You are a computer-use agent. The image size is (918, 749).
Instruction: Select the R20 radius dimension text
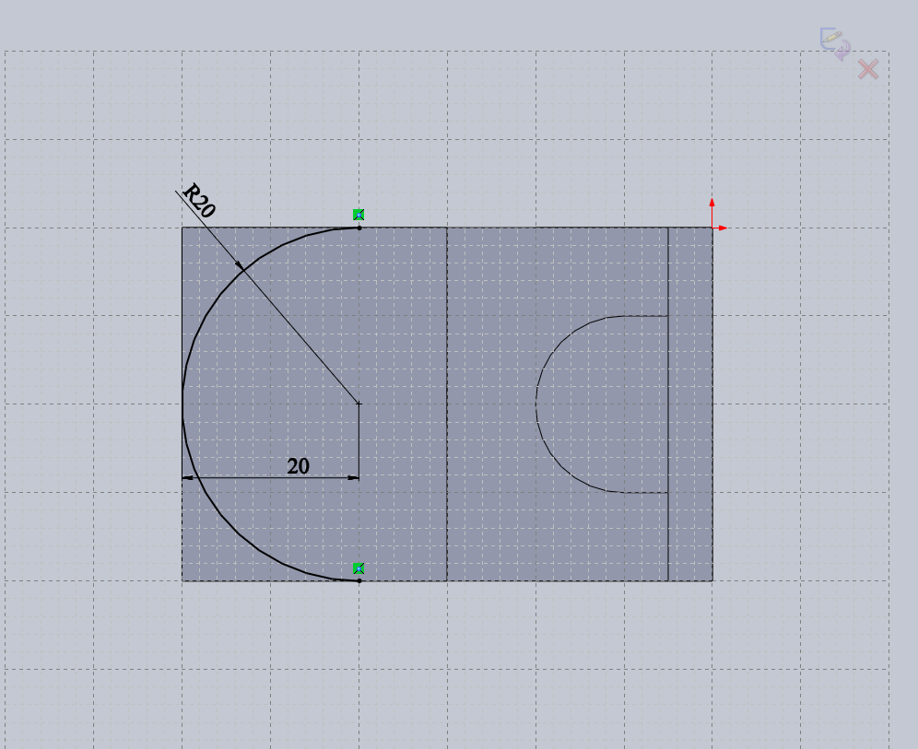tap(199, 201)
